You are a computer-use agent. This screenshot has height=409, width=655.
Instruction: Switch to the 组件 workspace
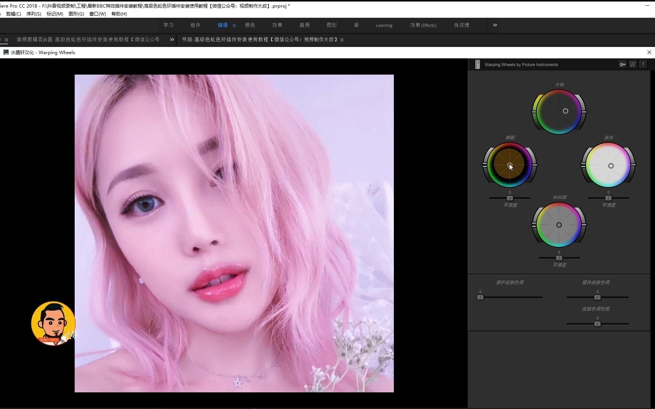click(195, 25)
